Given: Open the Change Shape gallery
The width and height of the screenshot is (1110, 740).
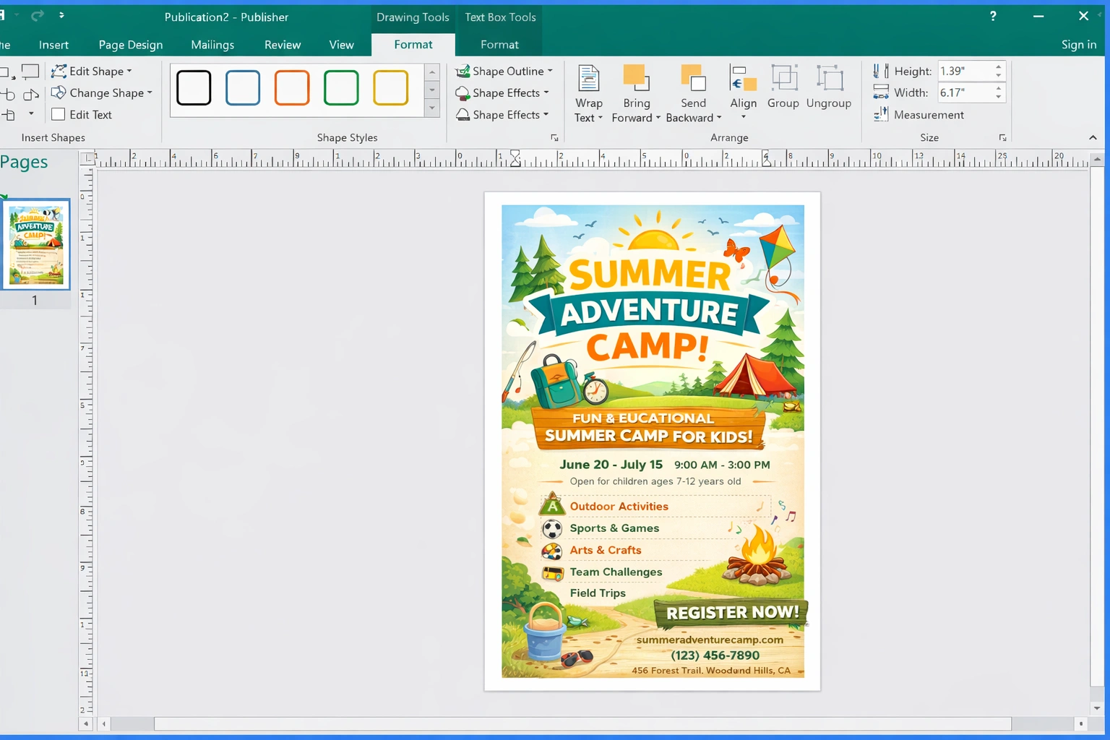Looking at the screenshot, I should [102, 92].
